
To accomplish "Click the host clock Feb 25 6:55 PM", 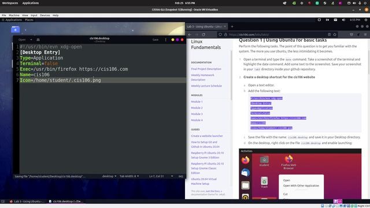I will click(x=185, y=3).
